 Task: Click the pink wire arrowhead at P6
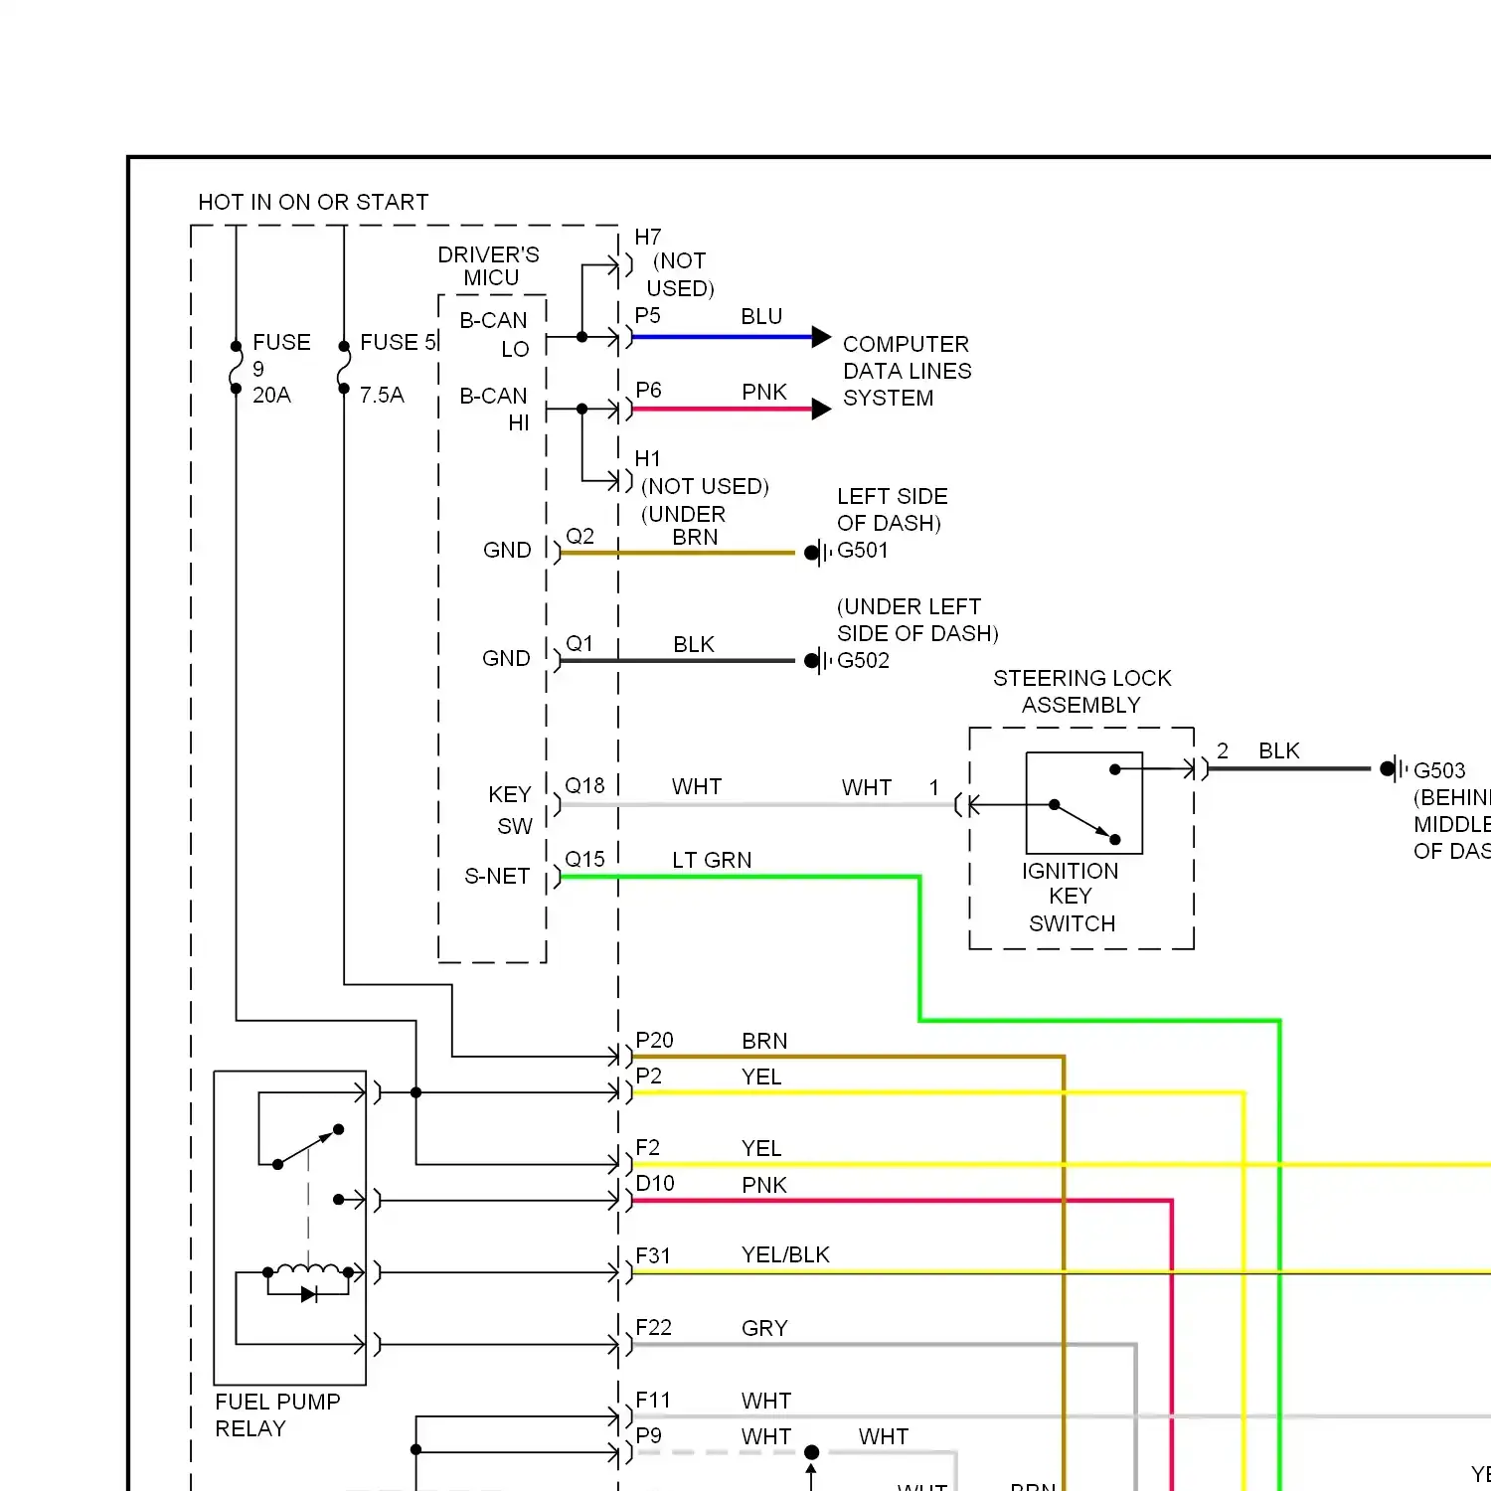[x=821, y=409]
